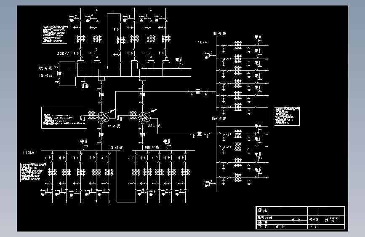Click the 10kV voltage label

click(202, 42)
